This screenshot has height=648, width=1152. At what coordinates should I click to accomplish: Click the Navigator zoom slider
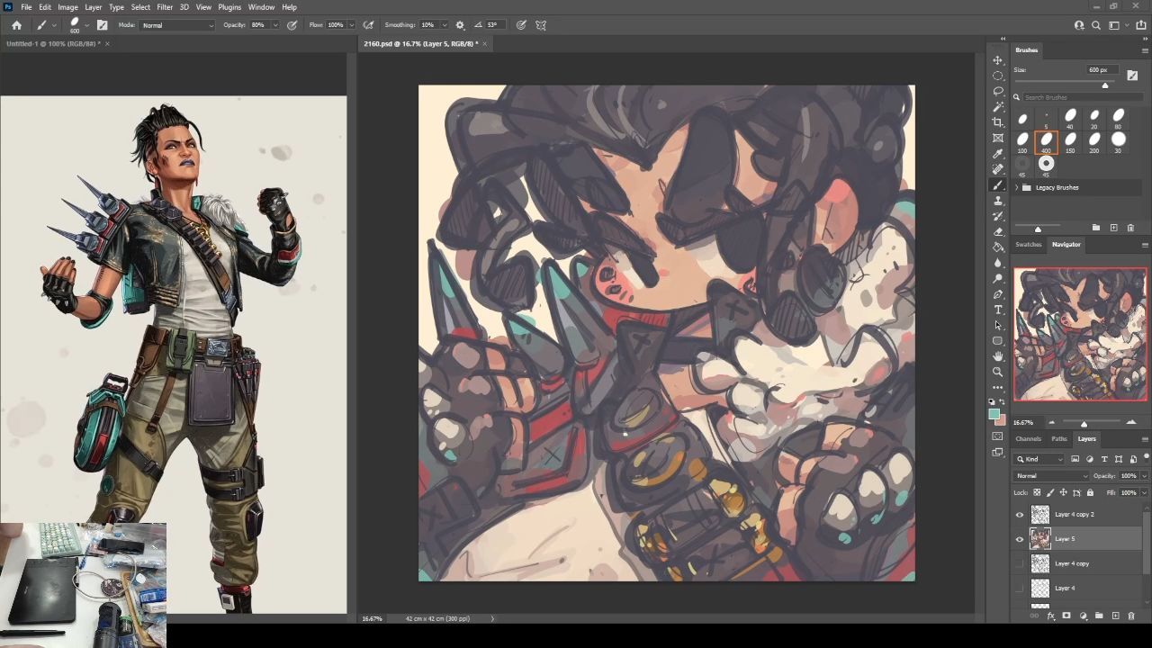tap(1084, 423)
